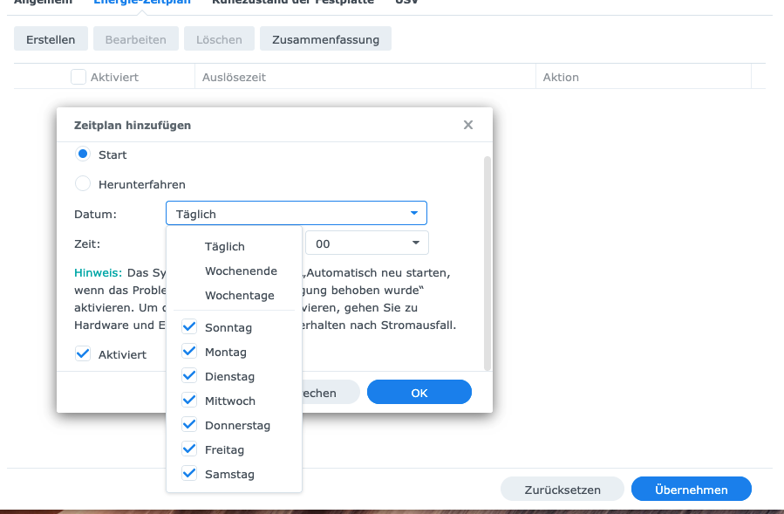This screenshot has width=784, height=514.
Task: Click the OK button
Action: point(419,393)
